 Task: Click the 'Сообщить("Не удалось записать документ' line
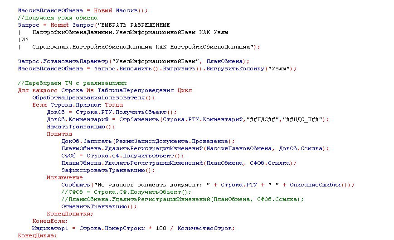pos(208,185)
